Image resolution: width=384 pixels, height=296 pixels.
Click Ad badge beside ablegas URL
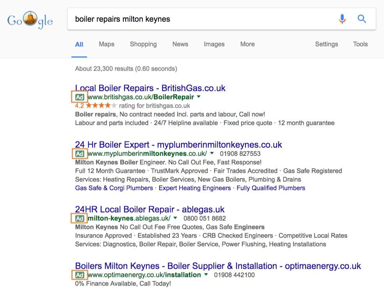point(80,218)
